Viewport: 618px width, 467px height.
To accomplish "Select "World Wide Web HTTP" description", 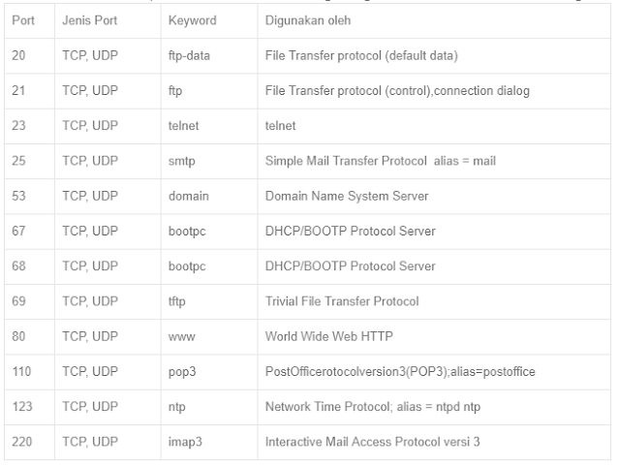I will click(x=323, y=336).
